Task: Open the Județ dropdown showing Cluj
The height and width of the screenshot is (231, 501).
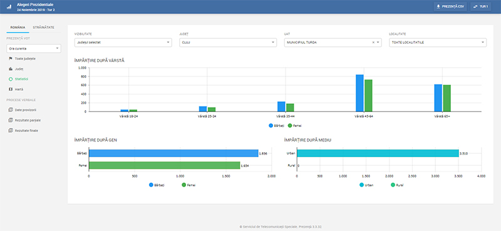Action: coord(228,43)
